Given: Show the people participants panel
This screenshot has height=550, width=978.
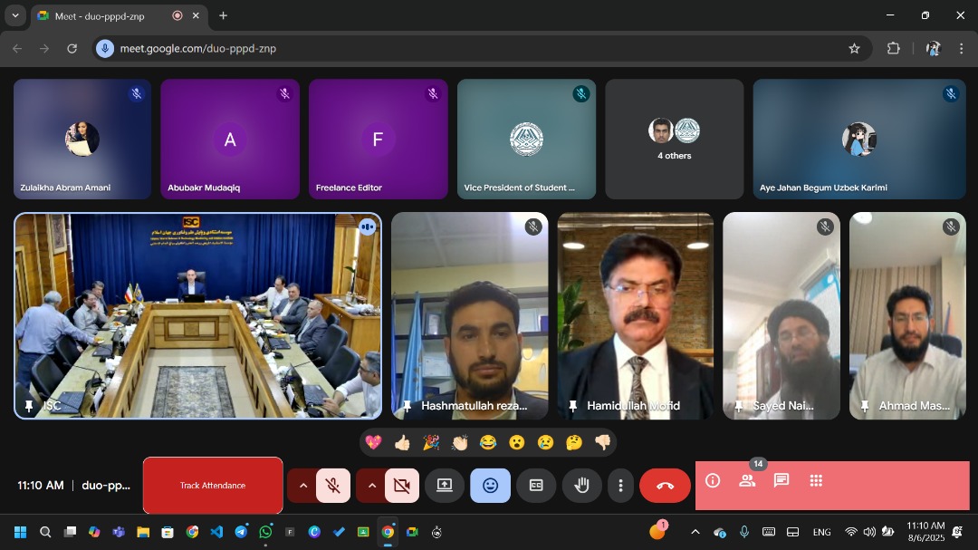Looking at the screenshot, I should tap(747, 481).
